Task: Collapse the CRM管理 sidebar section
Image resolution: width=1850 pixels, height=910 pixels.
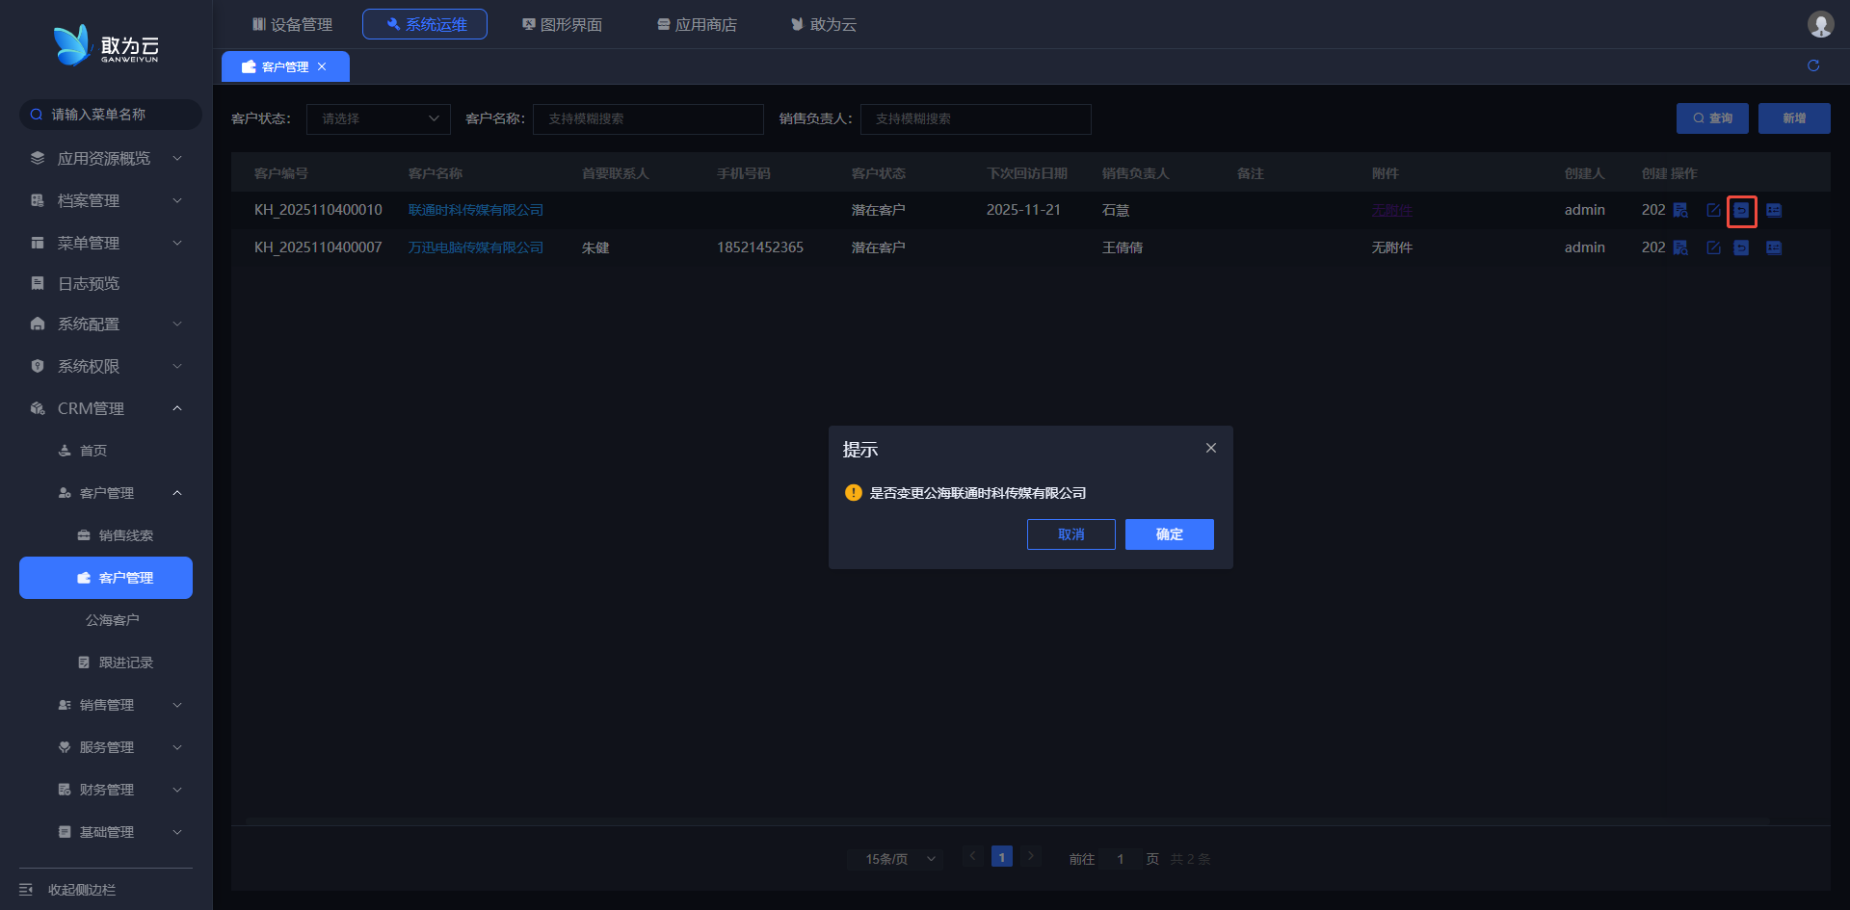Action: pyautogui.click(x=106, y=408)
